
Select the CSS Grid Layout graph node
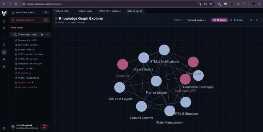[120, 87]
